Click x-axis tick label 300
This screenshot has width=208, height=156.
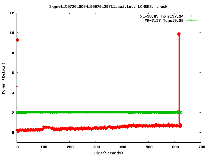[x=97, y=147]
